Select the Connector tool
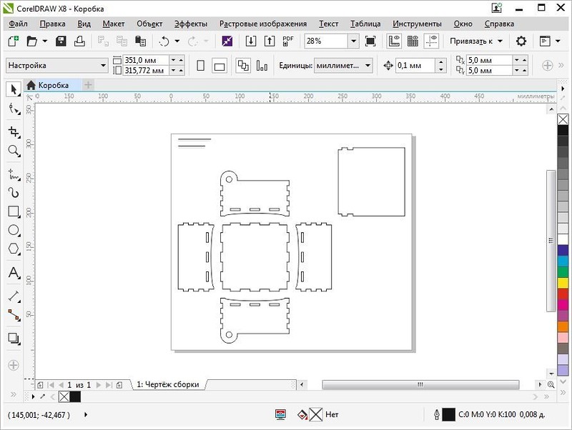572x430 pixels. [14, 315]
